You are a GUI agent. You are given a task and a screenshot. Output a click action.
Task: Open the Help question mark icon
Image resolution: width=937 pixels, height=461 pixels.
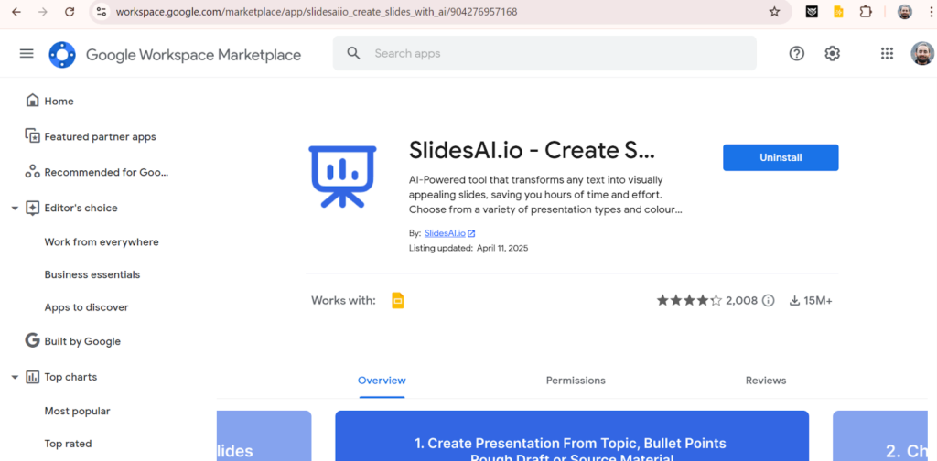pos(796,54)
